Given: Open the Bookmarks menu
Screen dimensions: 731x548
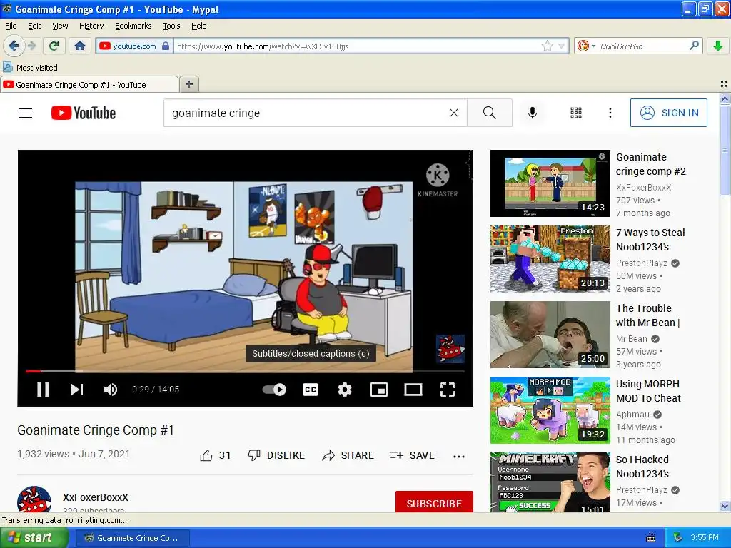Looking at the screenshot, I should [133, 26].
